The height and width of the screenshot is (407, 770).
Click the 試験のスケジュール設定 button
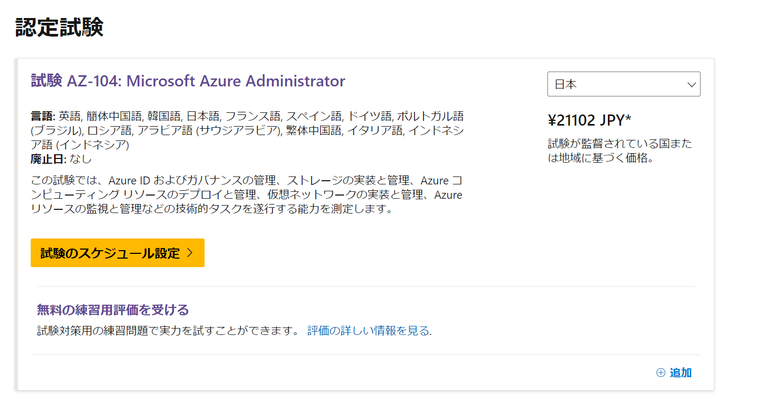click(x=118, y=253)
